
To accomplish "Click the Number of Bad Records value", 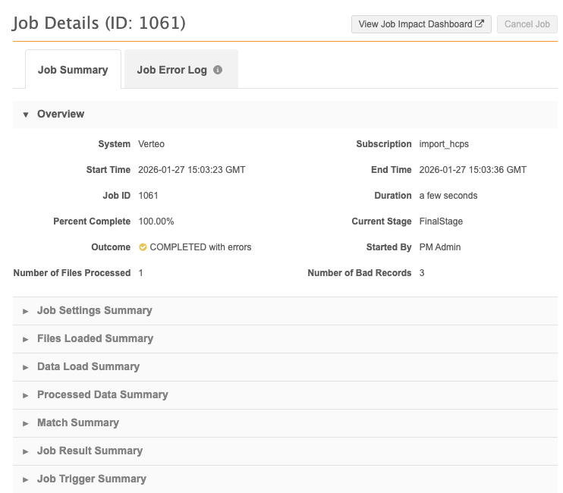I will click(x=422, y=273).
